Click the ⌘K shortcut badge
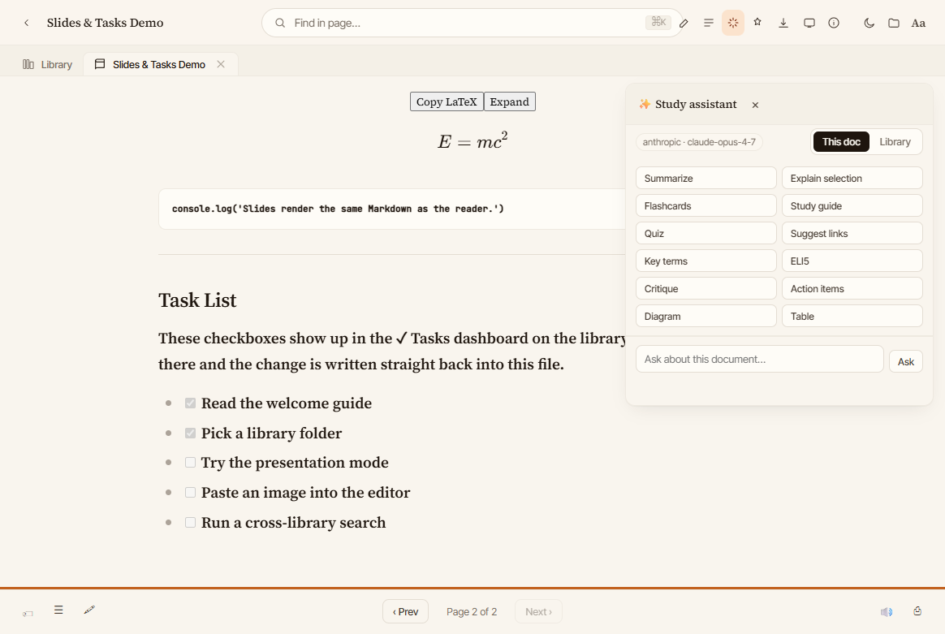Image resolution: width=945 pixels, height=634 pixels. pyautogui.click(x=658, y=22)
